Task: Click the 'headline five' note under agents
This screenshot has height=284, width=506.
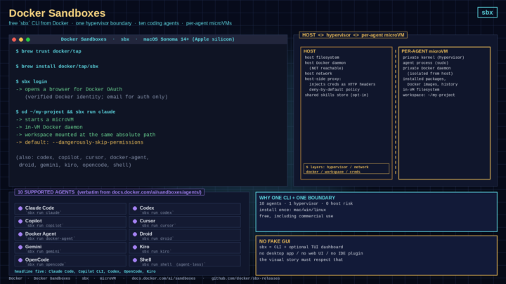Action: coord(85,271)
